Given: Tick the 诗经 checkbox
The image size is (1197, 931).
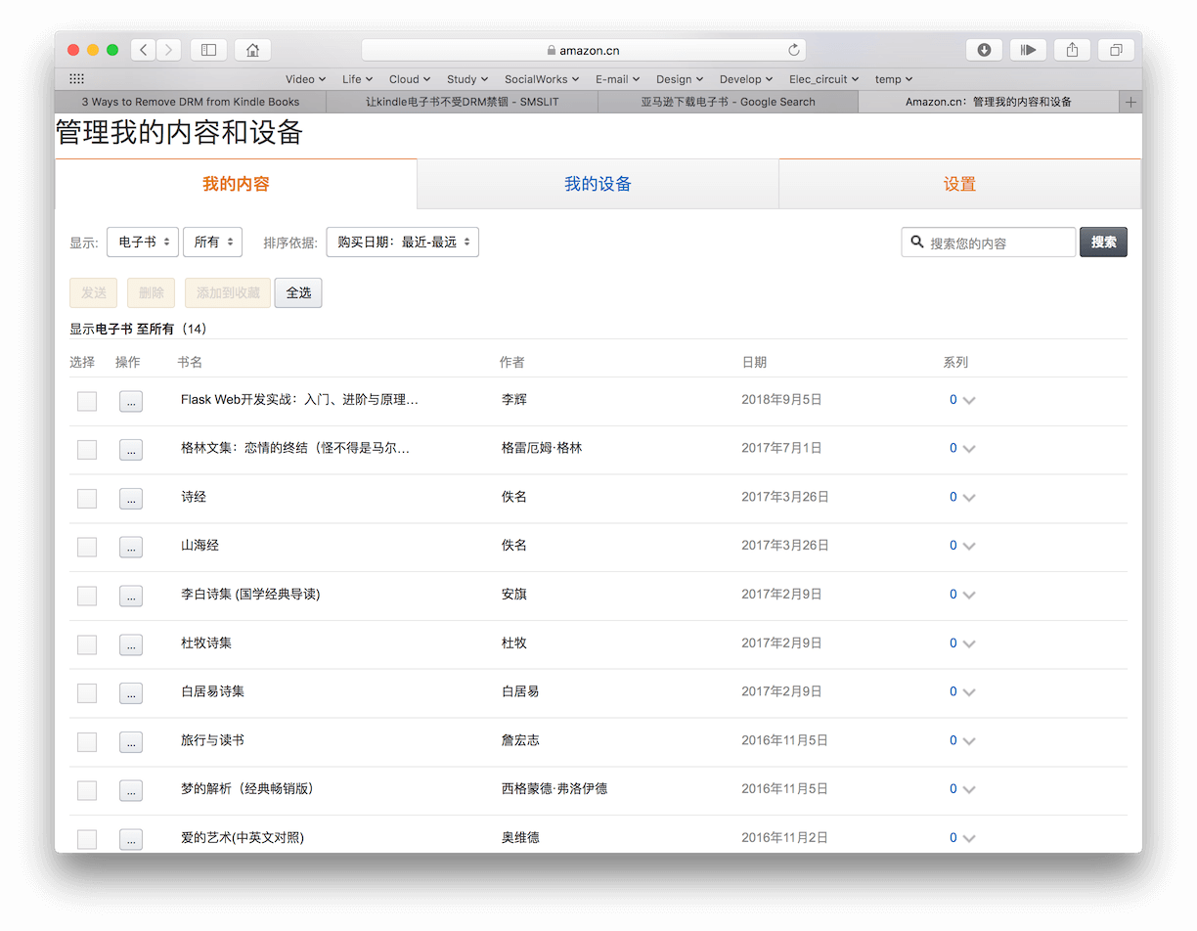Looking at the screenshot, I should point(87,499).
